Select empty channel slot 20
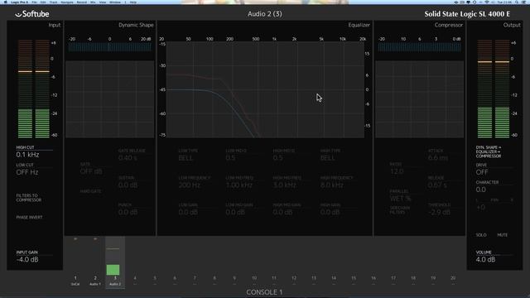Screen dimensions: 530x298 click(x=453, y=281)
